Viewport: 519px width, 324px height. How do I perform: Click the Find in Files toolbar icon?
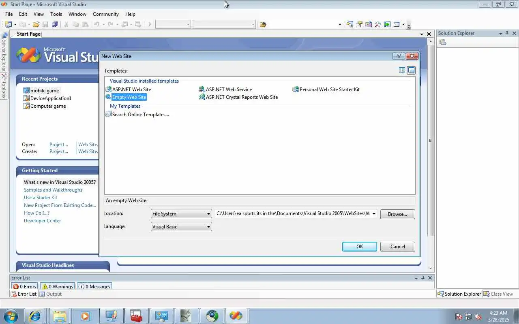(263, 24)
